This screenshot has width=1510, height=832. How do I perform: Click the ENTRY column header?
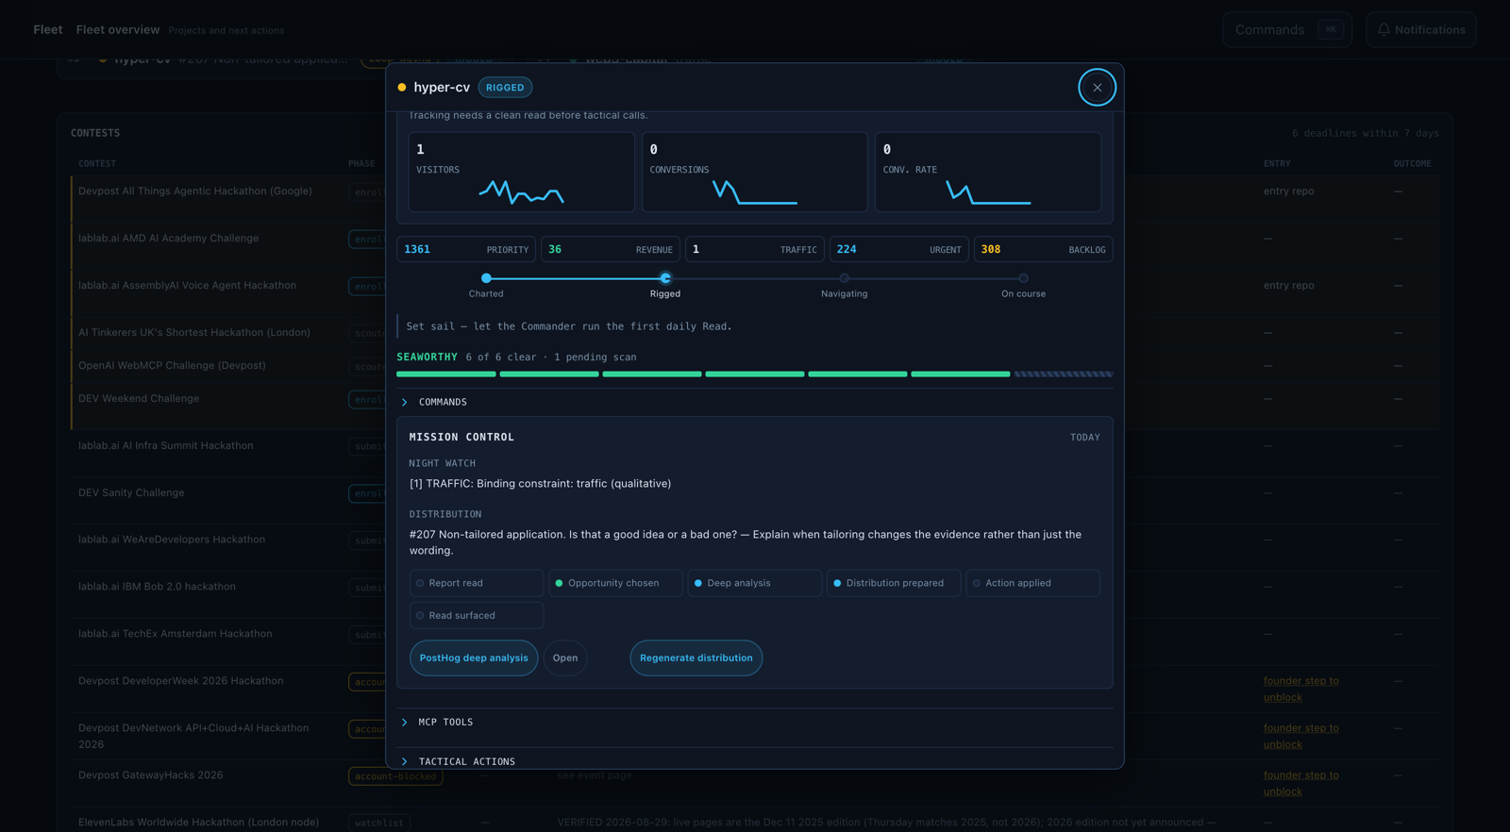(1277, 163)
